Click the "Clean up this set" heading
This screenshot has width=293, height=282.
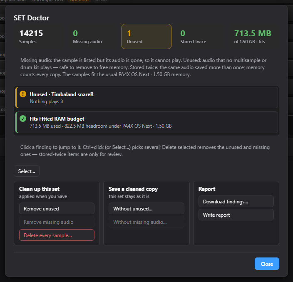coord(39,189)
